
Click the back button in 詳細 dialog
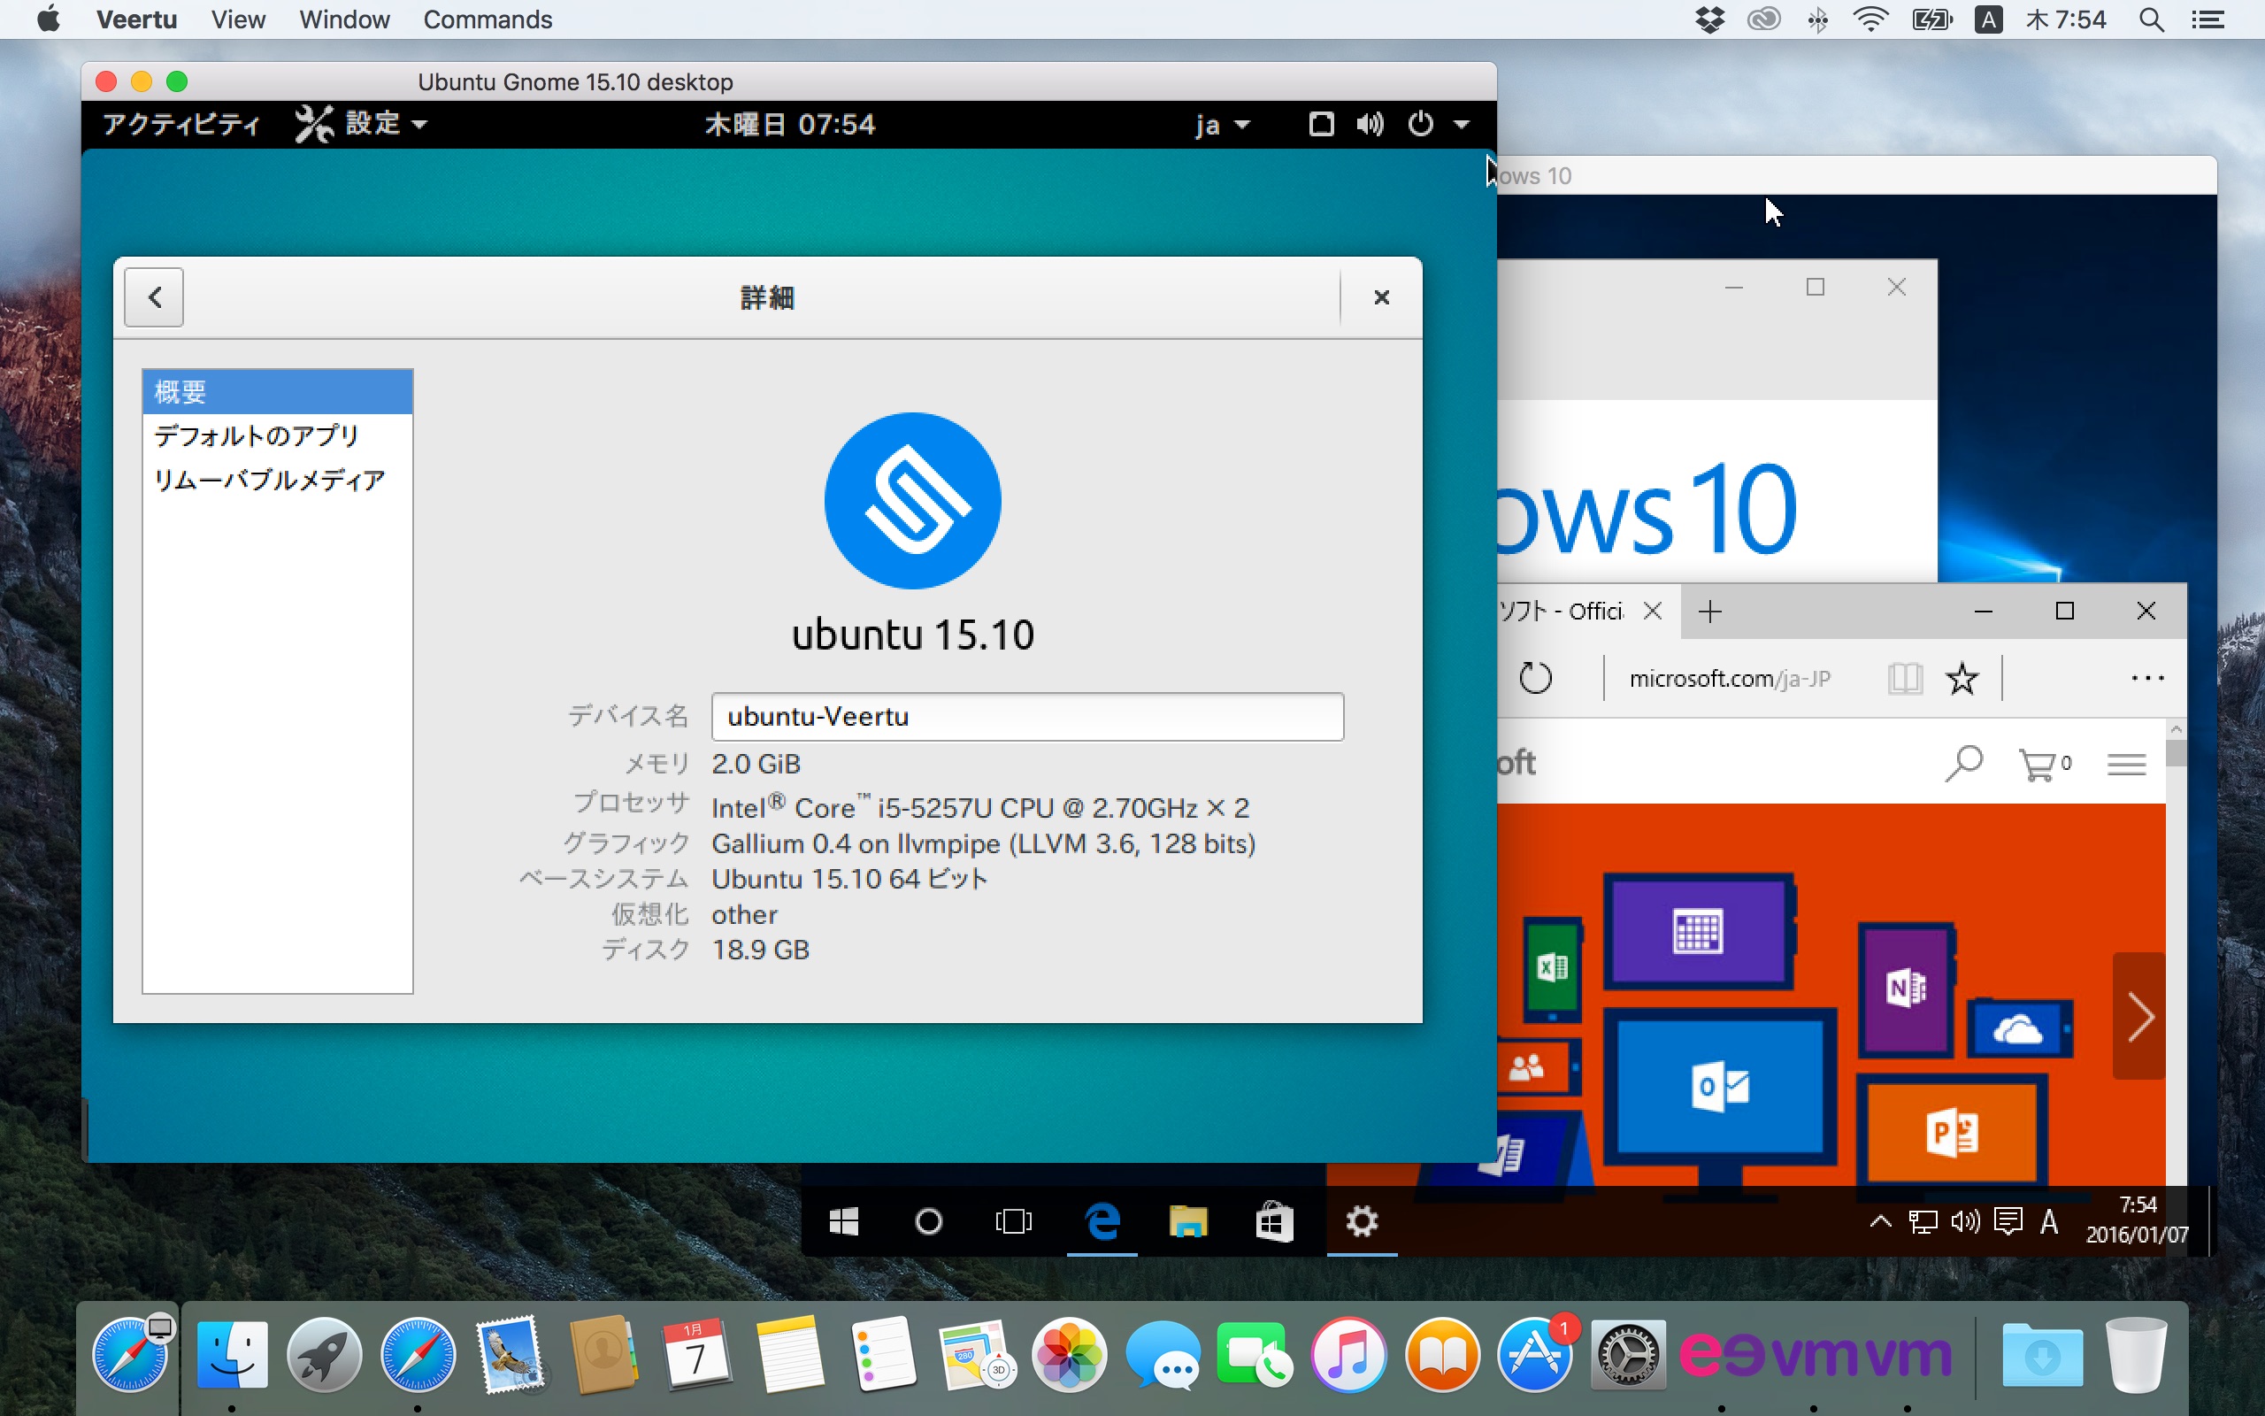pos(155,296)
